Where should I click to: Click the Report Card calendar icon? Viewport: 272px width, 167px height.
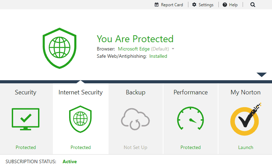pos(157,5)
